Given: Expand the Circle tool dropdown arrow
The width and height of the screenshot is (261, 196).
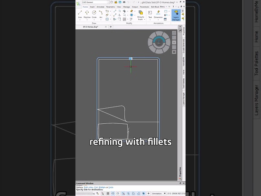Looking at the screenshot, I should pos(94,20).
